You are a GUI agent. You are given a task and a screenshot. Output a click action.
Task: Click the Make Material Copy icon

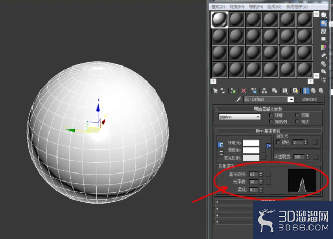coord(254,91)
